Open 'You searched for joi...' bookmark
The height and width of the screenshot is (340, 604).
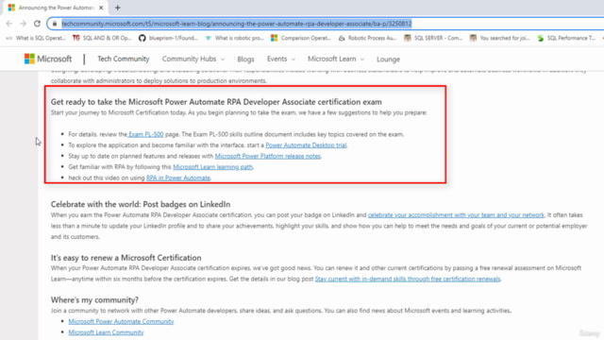tap(500, 38)
